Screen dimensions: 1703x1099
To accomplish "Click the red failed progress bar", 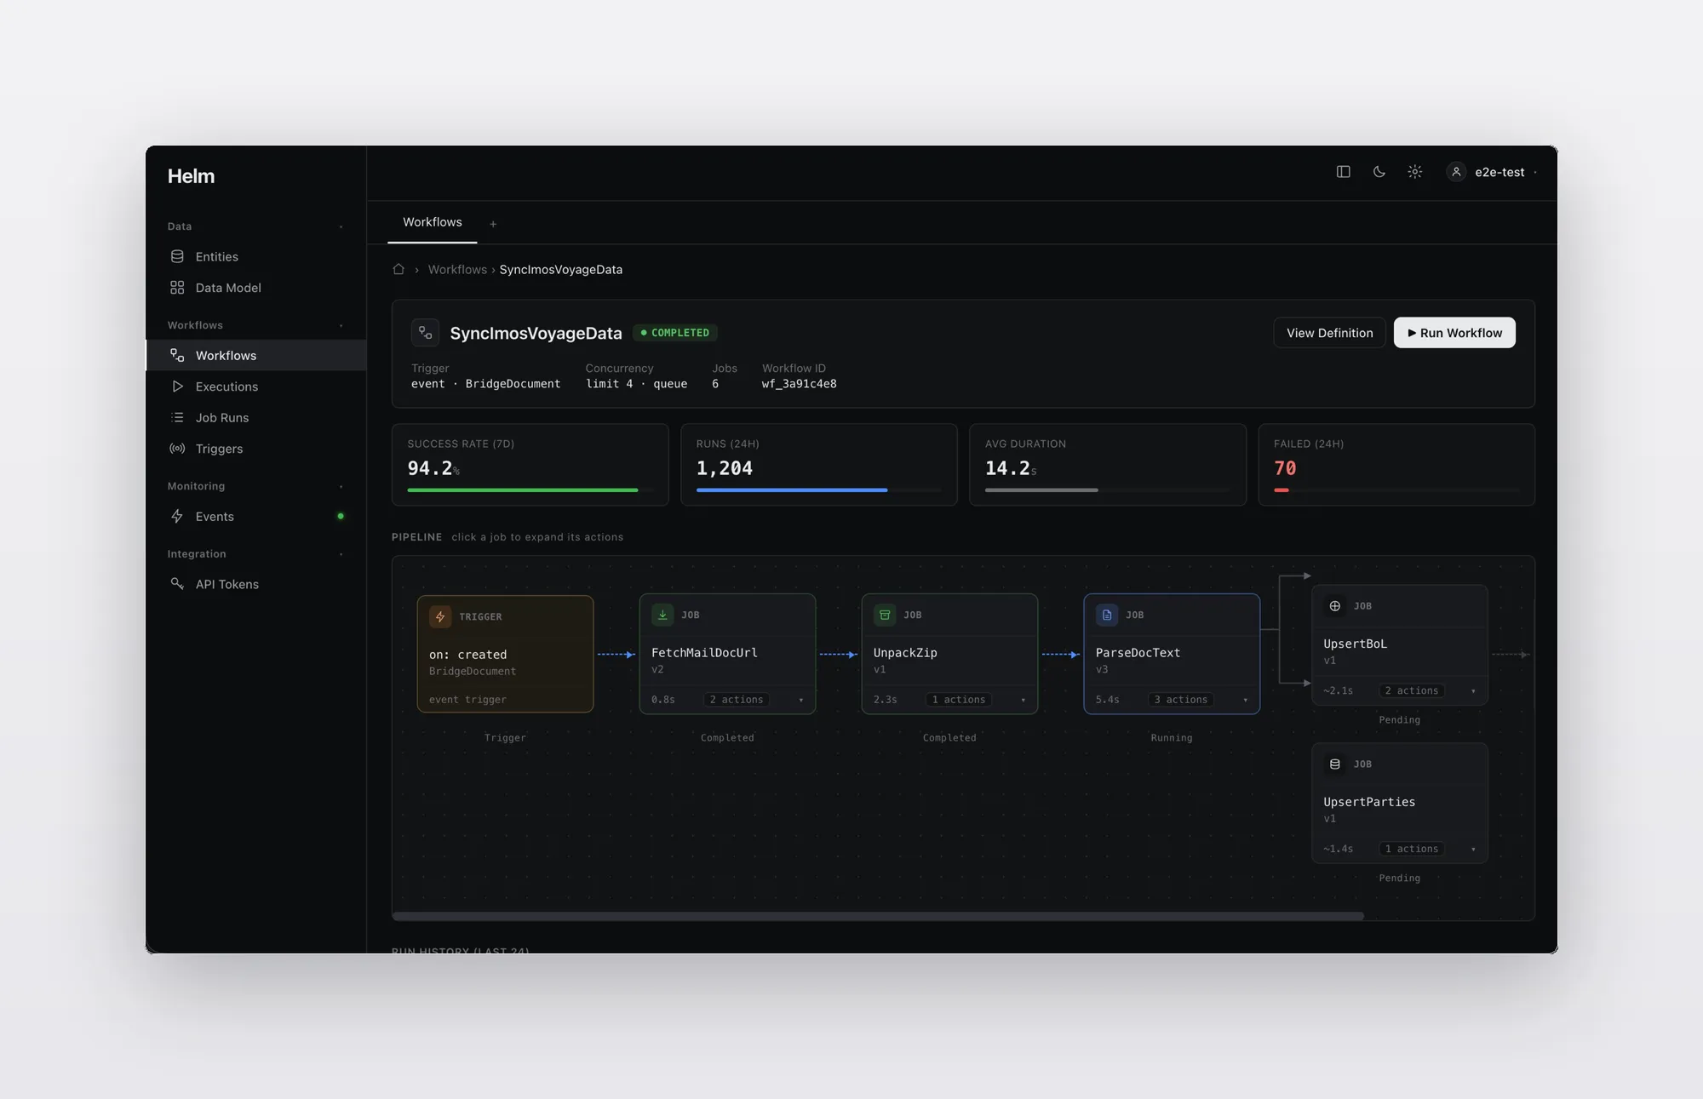I will 1281,490.
